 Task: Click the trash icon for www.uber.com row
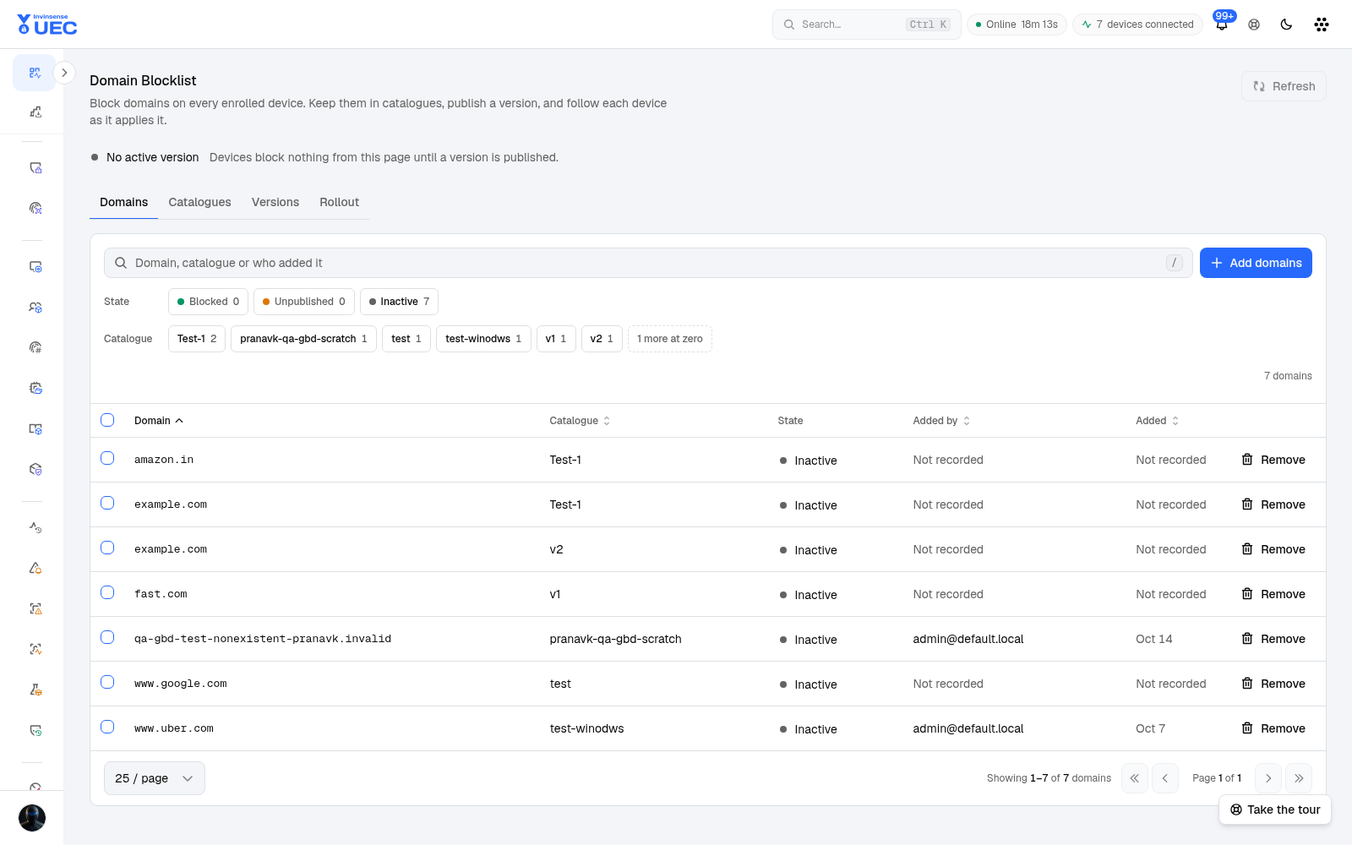click(1247, 728)
